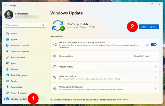
Task: Click the Advanced options gears icon
Action: (55, 78)
